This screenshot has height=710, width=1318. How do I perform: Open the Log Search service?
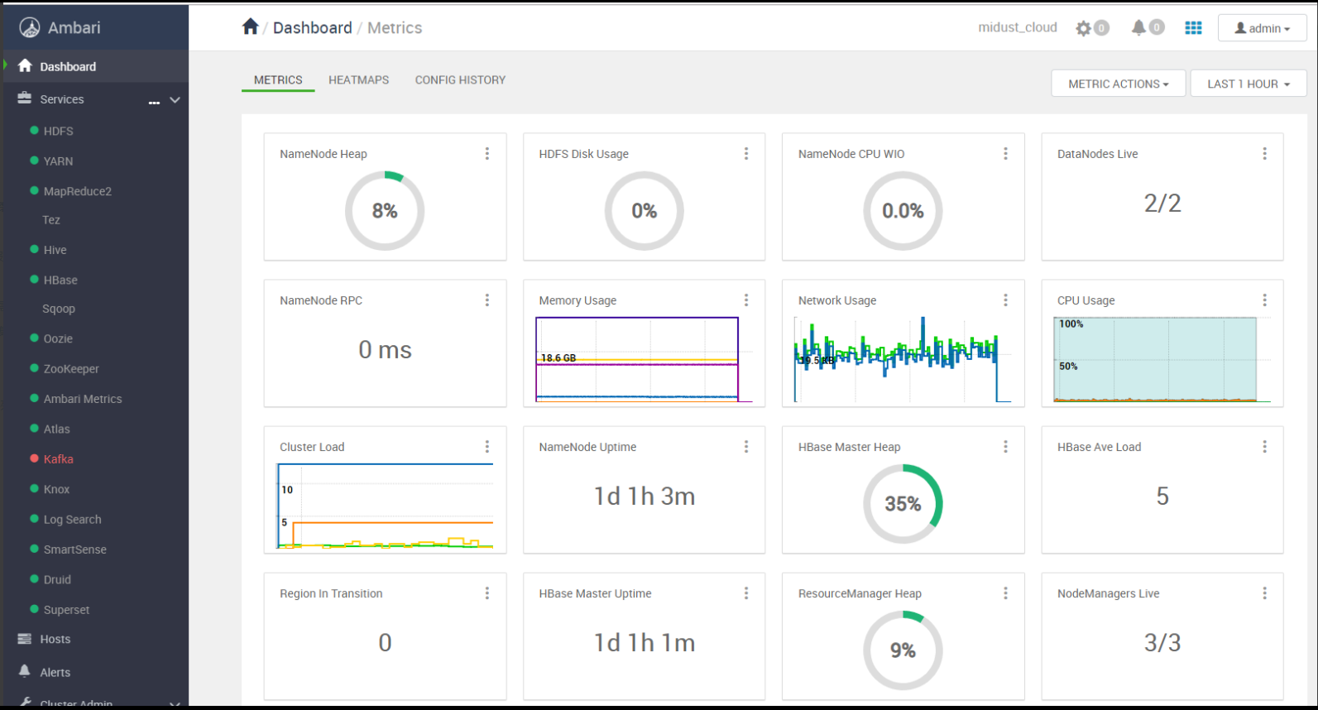(x=73, y=520)
